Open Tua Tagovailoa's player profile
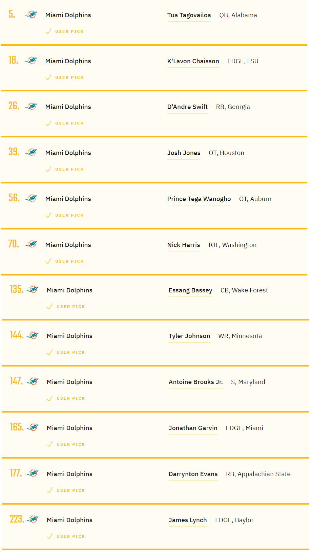The height and width of the screenshot is (553, 311). pyautogui.click(x=189, y=15)
